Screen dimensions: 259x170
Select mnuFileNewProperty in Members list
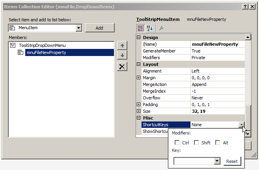click(x=69, y=52)
